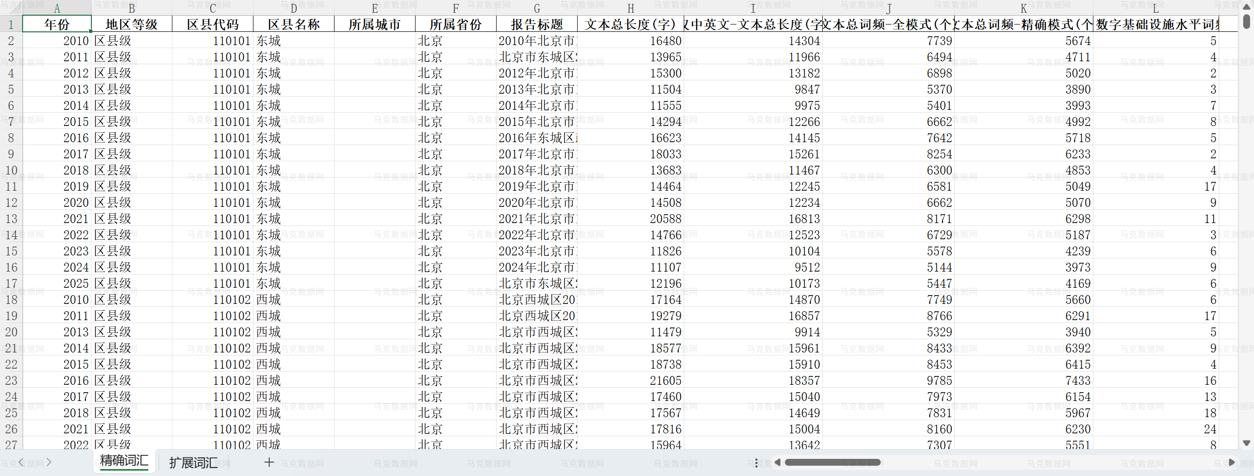Click the horizontal scrollbar right arrow

pos(1232,461)
